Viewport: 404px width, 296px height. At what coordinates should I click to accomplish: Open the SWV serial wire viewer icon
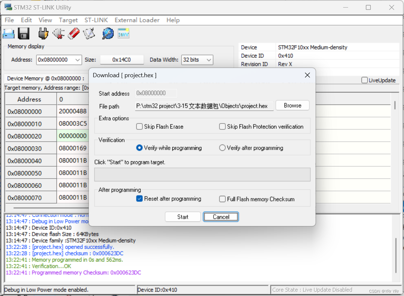click(x=124, y=34)
